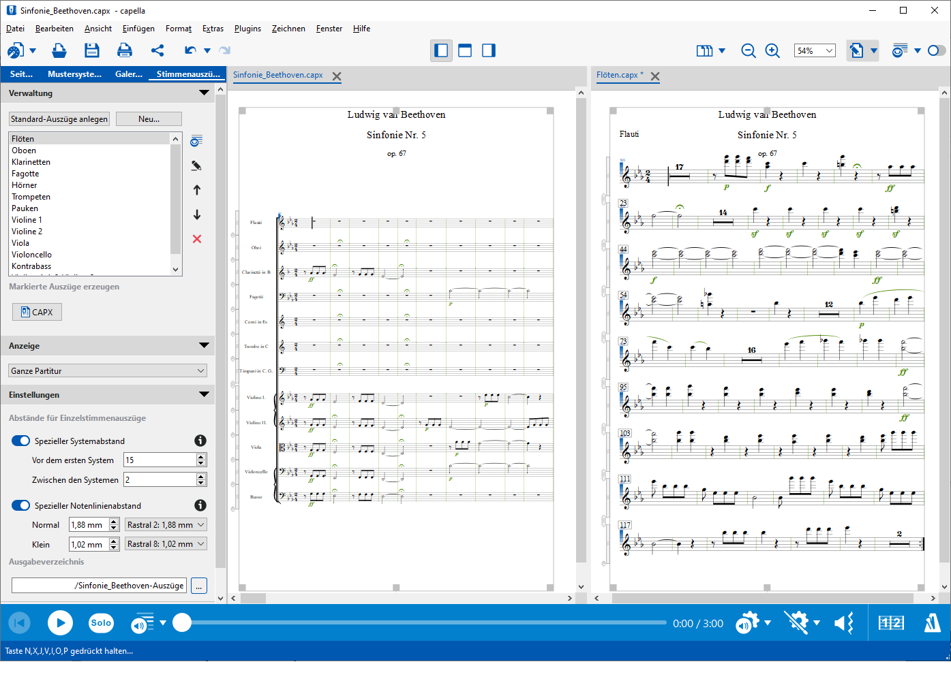
Task: Select Violine 1 in the extracts list
Action: pyautogui.click(x=27, y=220)
